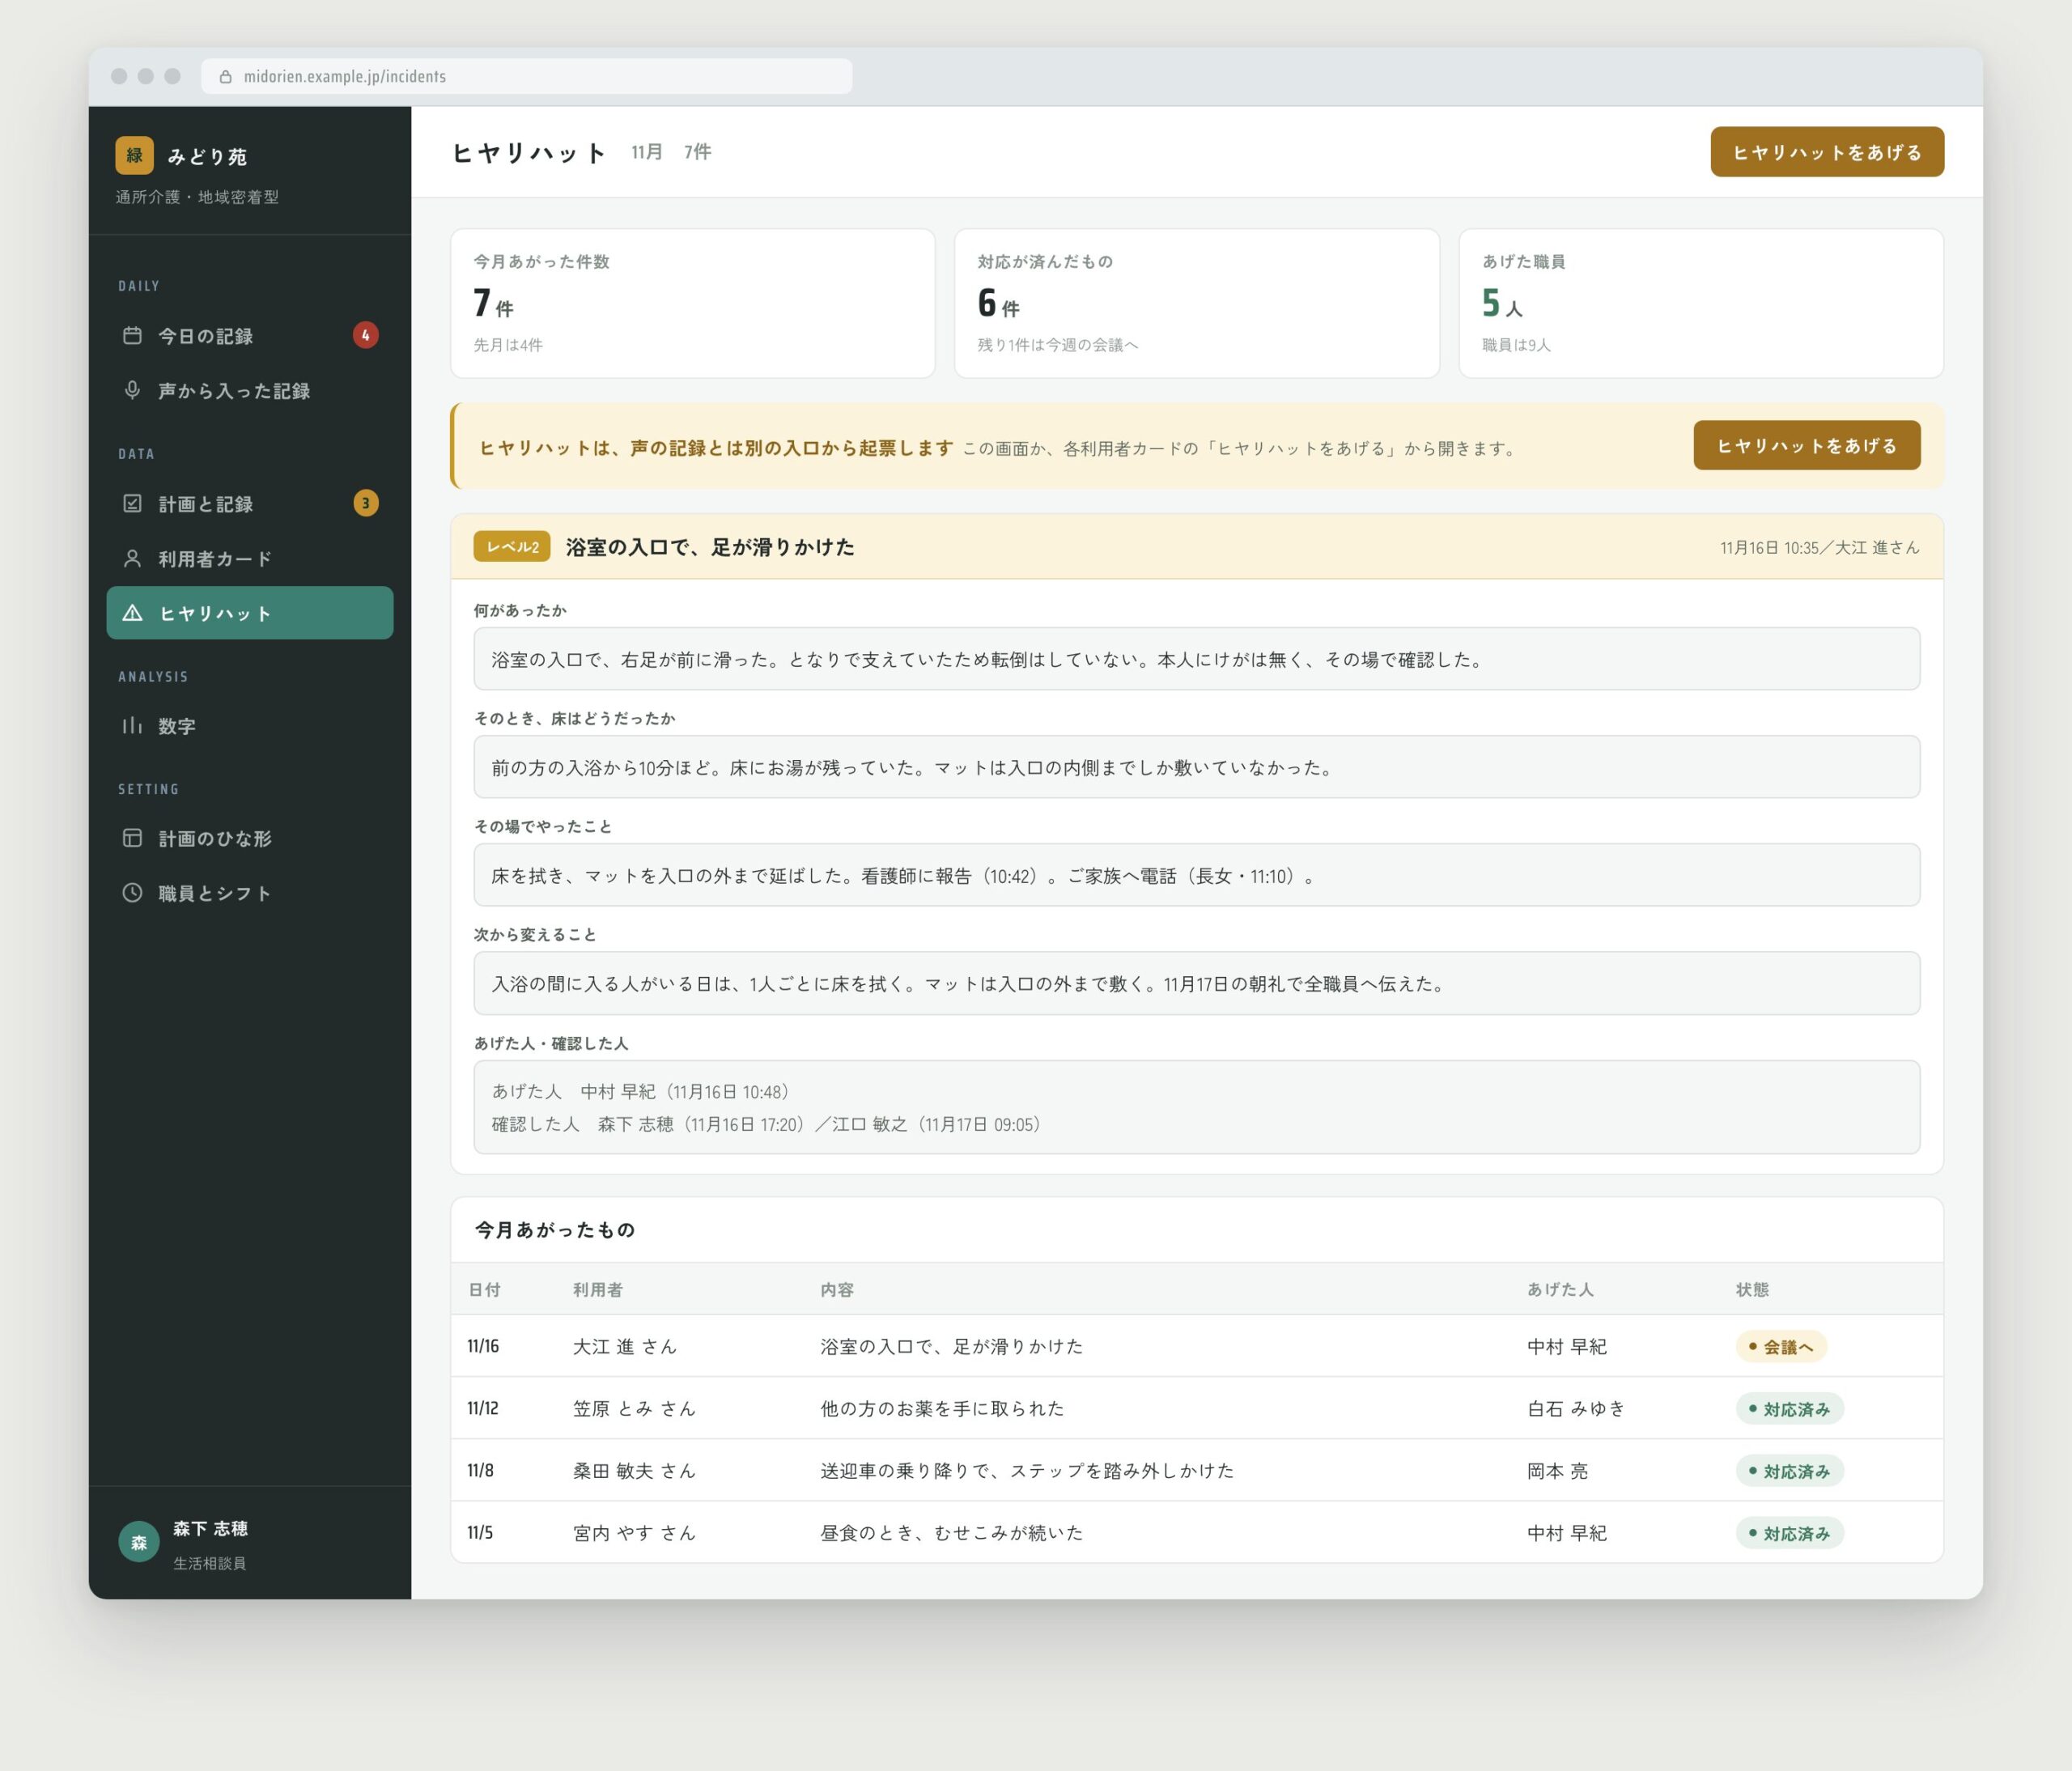Image resolution: width=2072 pixels, height=1771 pixels.
Task: Open the 数字 analysis page
Action: (x=250, y=725)
